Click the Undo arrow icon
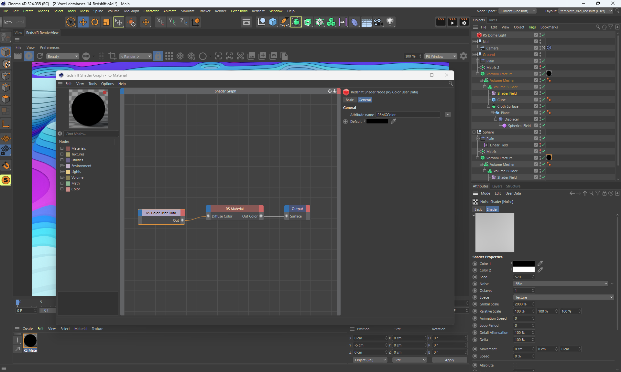This screenshot has height=372, width=621. coord(8,22)
